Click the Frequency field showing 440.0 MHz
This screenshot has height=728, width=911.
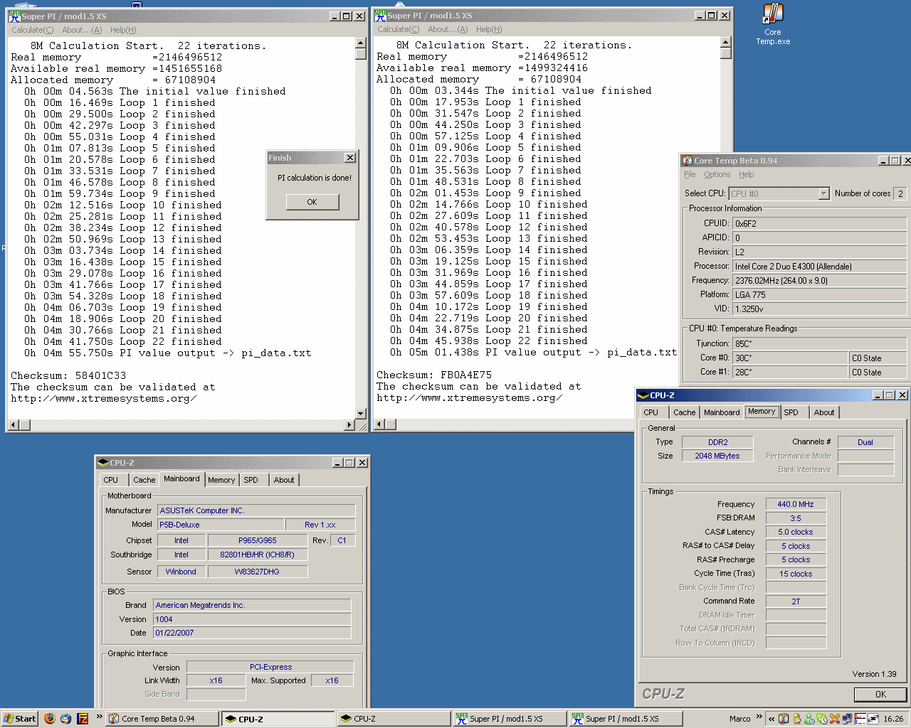pyautogui.click(x=796, y=504)
